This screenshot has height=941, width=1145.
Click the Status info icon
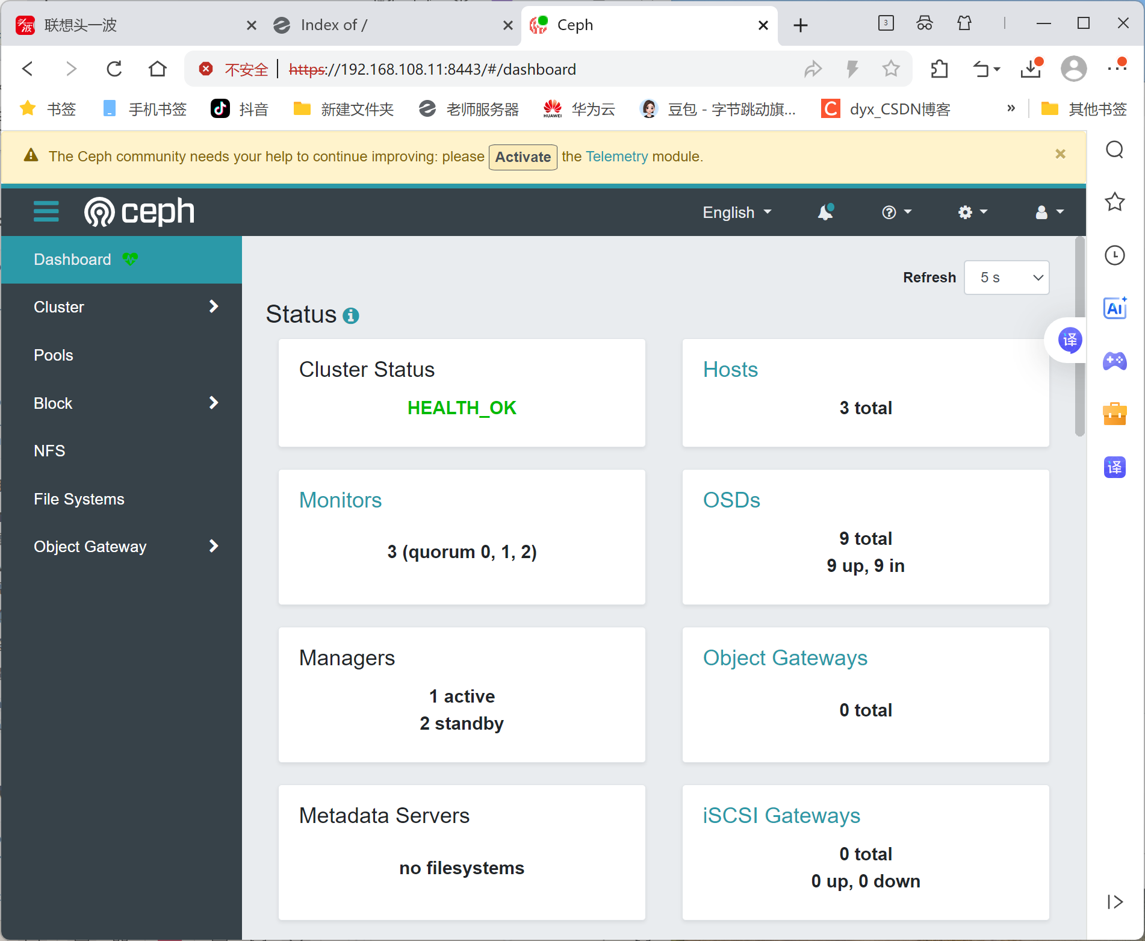coord(351,315)
